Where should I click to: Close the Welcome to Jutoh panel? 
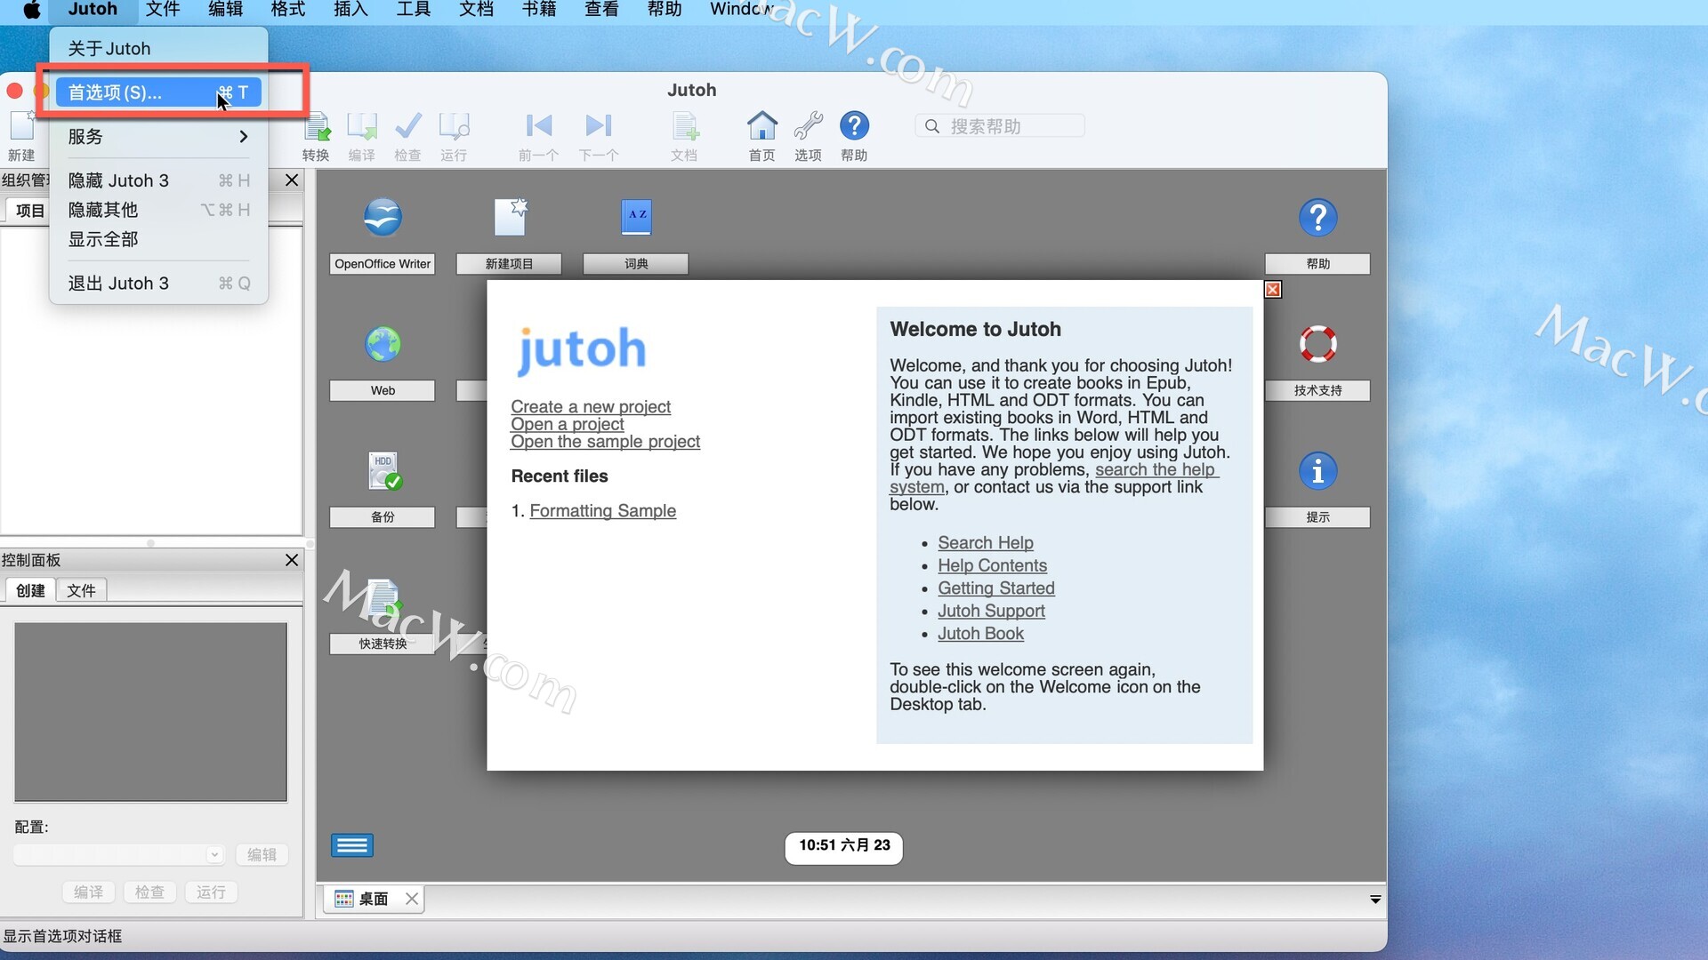(1273, 290)
